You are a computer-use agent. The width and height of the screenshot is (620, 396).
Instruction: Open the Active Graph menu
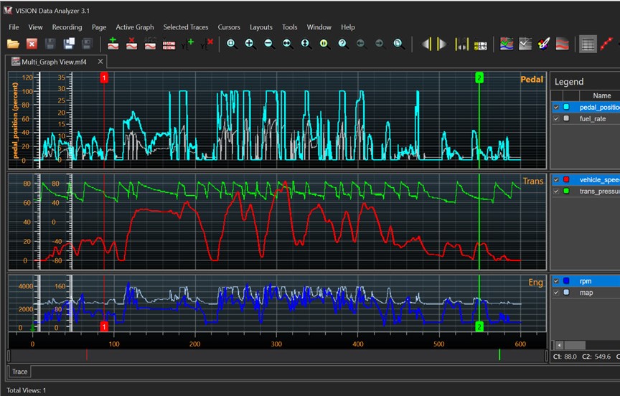click(x=134, y=27)
